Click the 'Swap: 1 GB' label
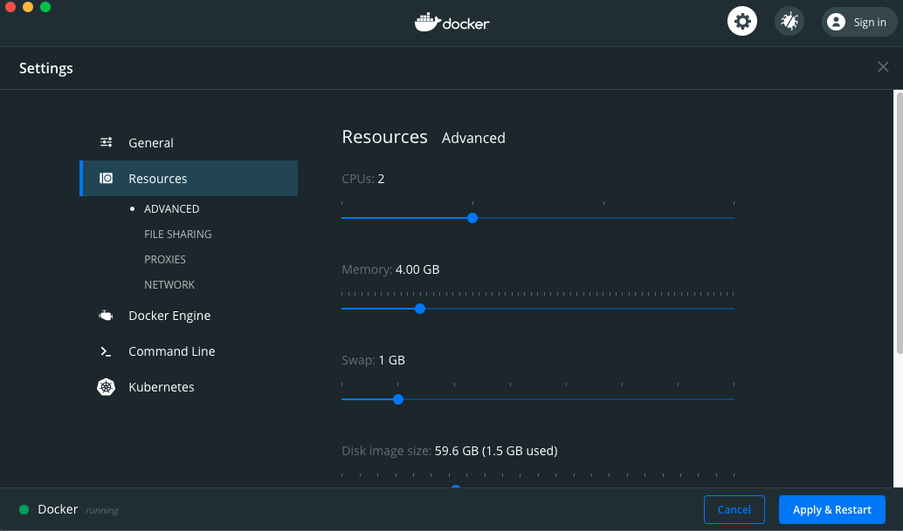Viewport: 903px width, 531px height. point(373,360)
